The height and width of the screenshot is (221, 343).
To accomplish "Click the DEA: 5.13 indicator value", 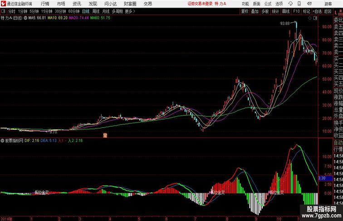I will click(49, 141).
